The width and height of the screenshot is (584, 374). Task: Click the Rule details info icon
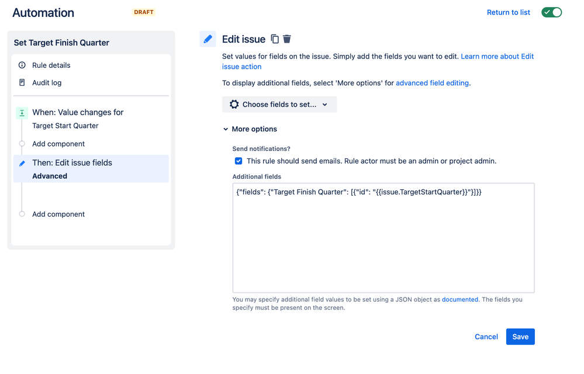click(22, 65)
